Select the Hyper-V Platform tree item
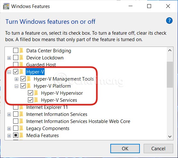This screenshot has height=158, width=178. [52, 86]
